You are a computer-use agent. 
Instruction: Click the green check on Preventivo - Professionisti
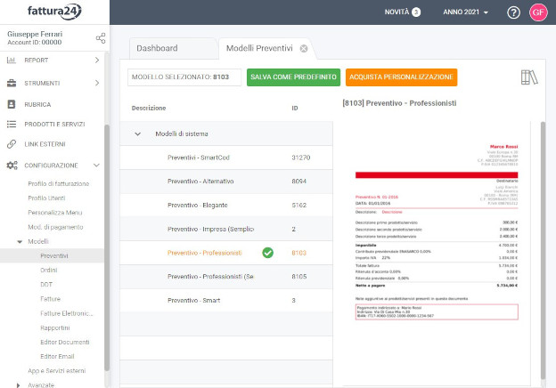[x=267, y=253]
